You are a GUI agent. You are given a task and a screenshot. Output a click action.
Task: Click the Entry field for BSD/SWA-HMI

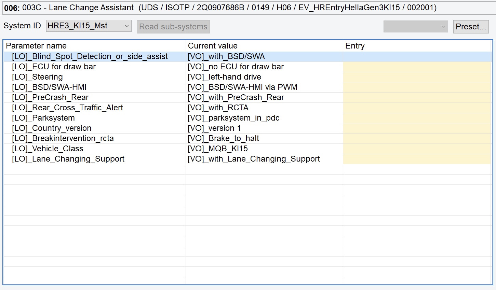point(417,87)
